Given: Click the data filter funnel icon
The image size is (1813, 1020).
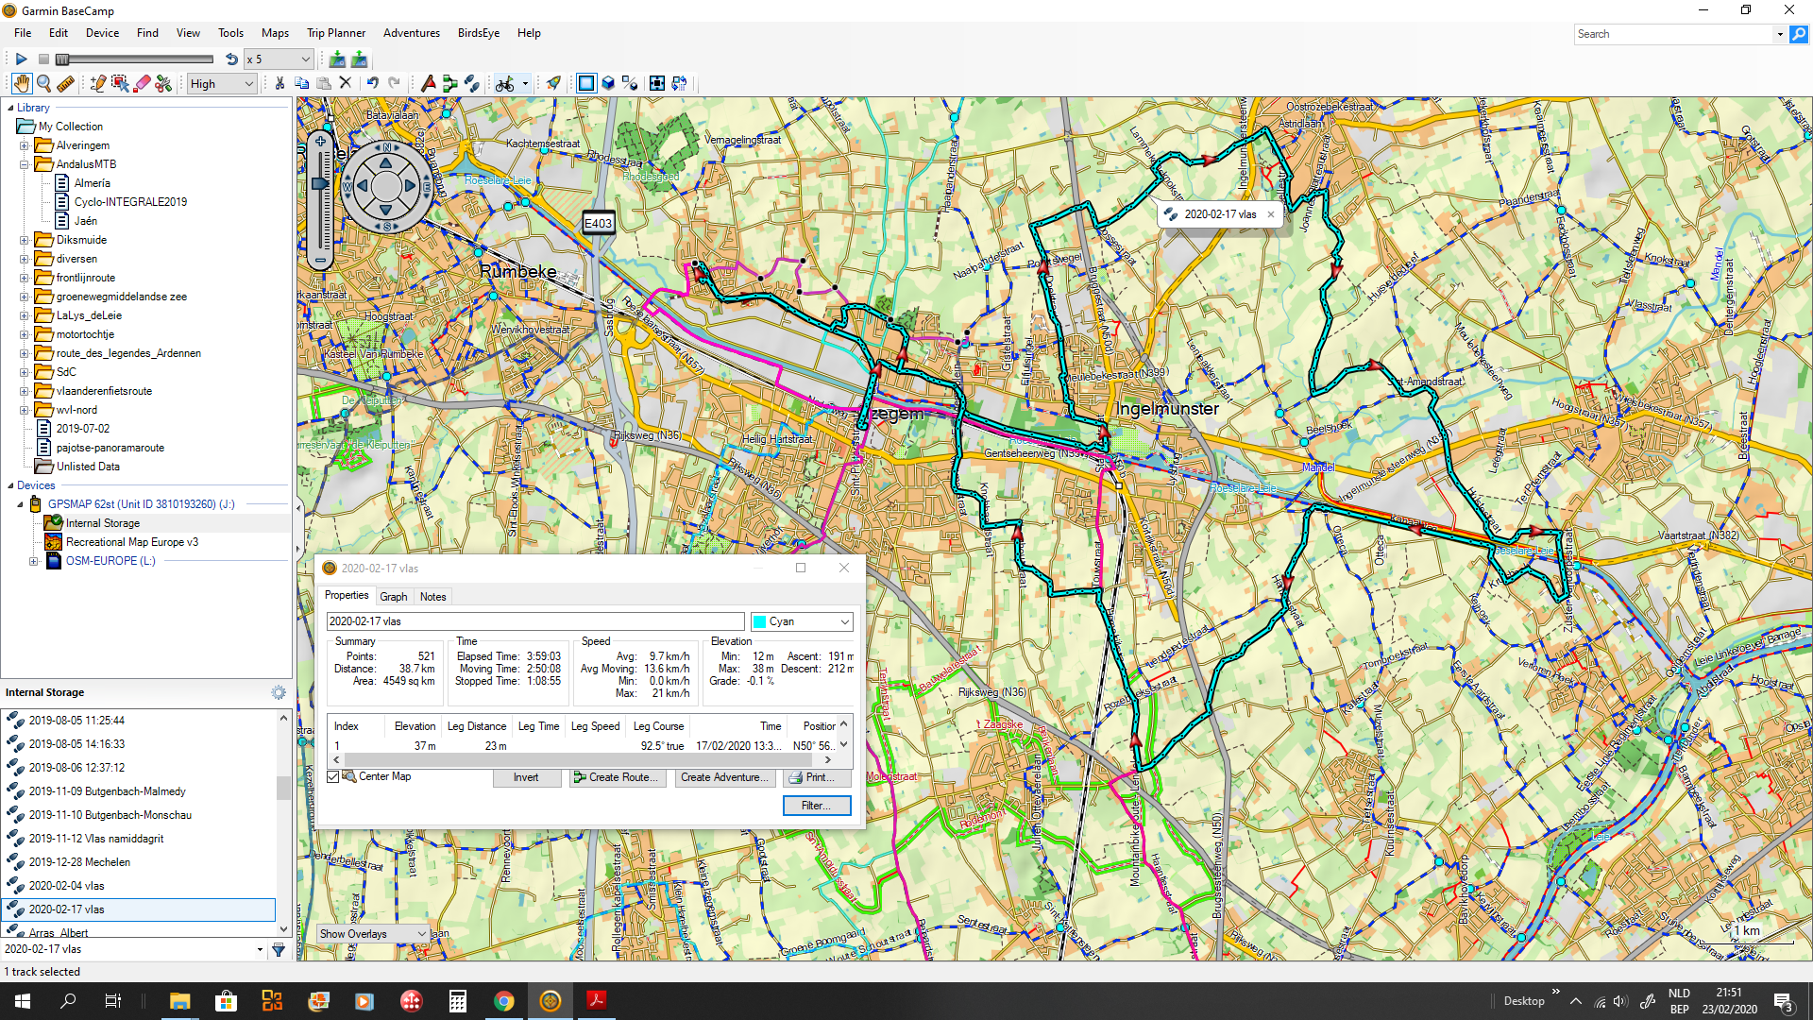Looking at the screenshot, I should pyautogui.click(x=279, y=949).
